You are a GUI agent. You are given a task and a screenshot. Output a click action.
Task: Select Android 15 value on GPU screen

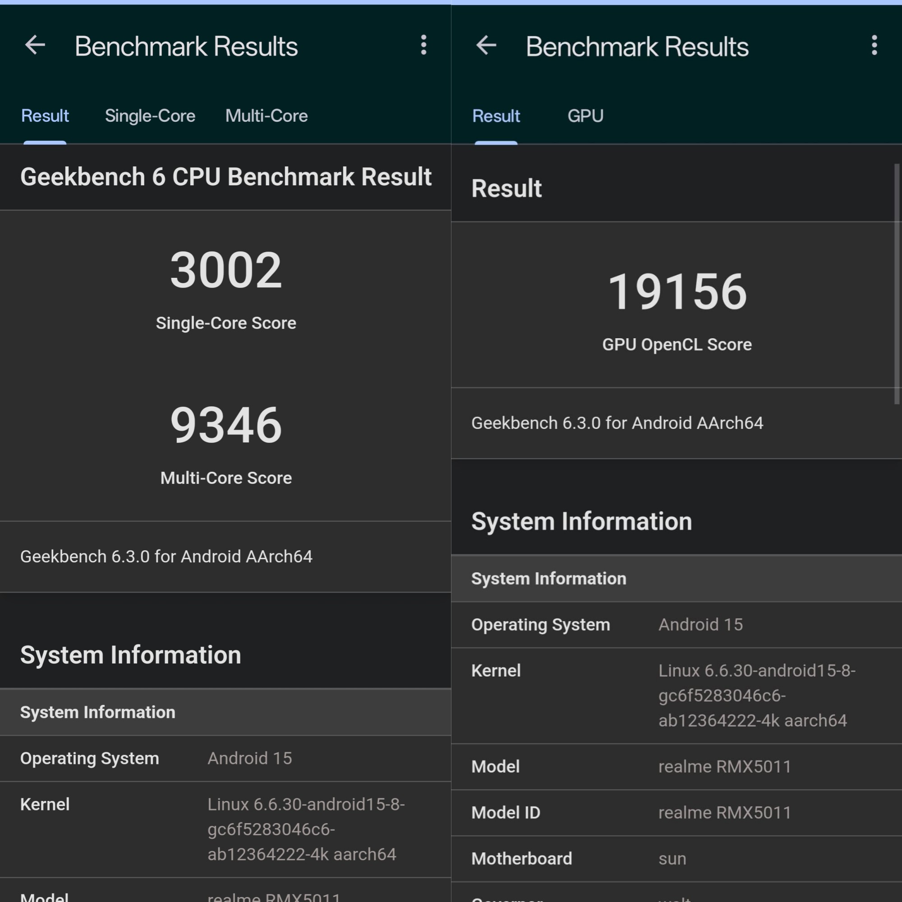701,625
